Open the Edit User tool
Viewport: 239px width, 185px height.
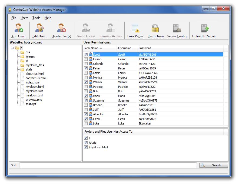[40, 28]
